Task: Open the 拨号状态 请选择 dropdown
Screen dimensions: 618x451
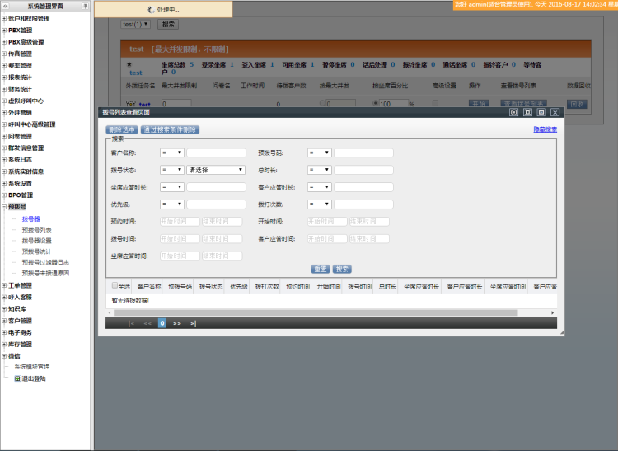Action: click(217, 170)
